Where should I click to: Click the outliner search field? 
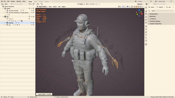tap(16, 4)
